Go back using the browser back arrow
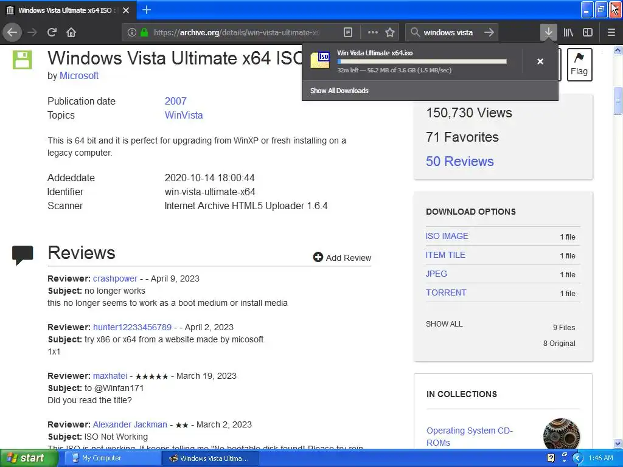Image resolution: width=623 pixels, height=467 pixels. tap(12, 32)
